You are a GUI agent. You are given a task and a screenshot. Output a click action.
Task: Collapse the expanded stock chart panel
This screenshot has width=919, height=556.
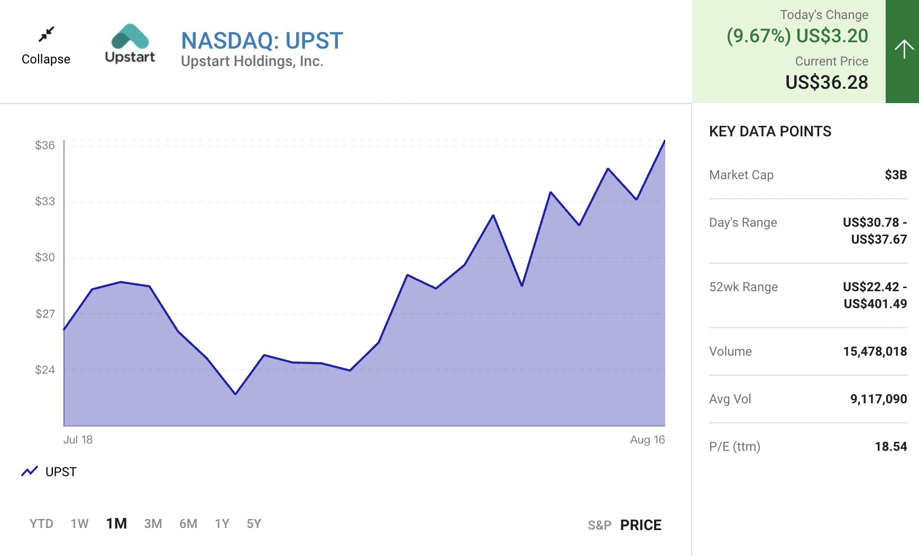point(46,59)
